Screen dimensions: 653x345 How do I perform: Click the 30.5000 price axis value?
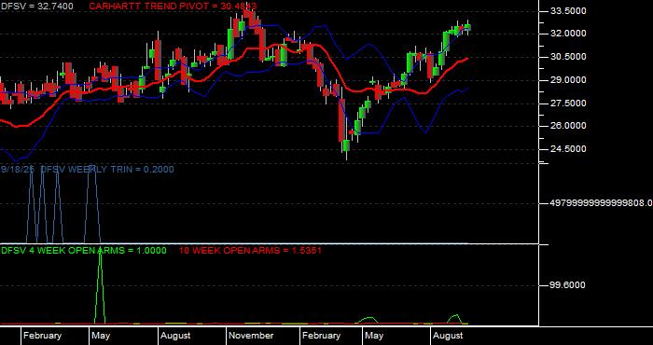pyautogui.click(x=567, y=57)
